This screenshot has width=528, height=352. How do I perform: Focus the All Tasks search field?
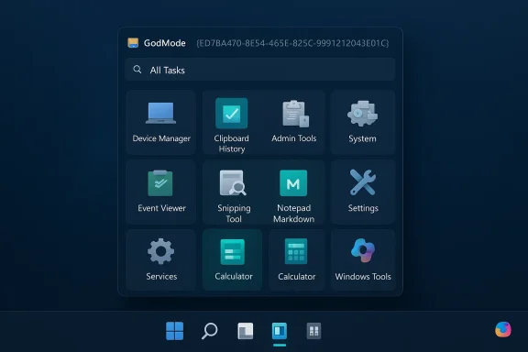(x=260, y=70)
